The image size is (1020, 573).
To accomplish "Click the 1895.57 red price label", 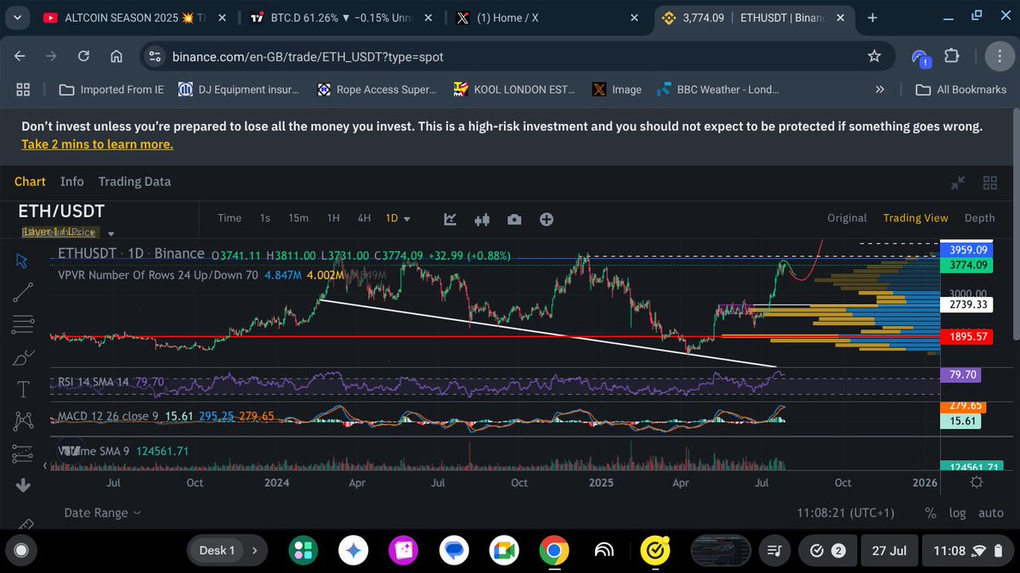I will tap(967, 337).
